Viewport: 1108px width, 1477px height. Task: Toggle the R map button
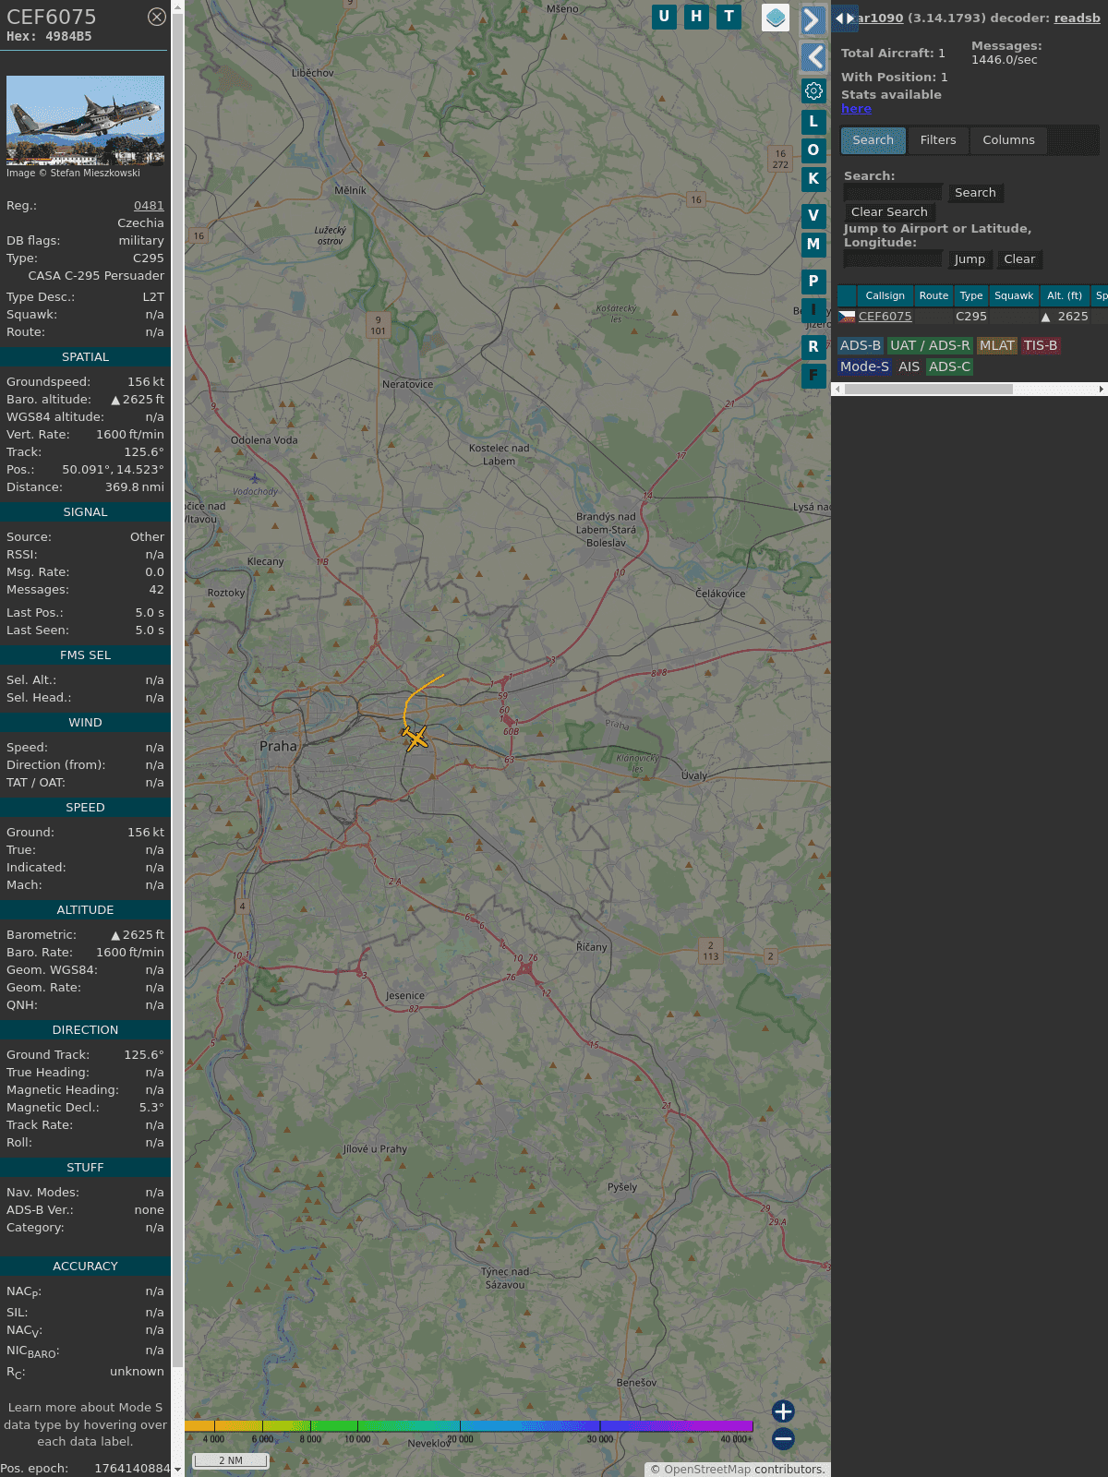coord(813,346)
